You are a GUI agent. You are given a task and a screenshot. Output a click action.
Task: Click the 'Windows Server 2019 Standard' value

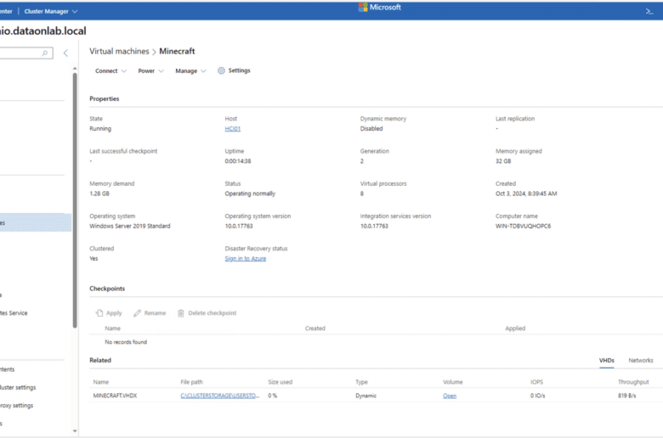130,226
